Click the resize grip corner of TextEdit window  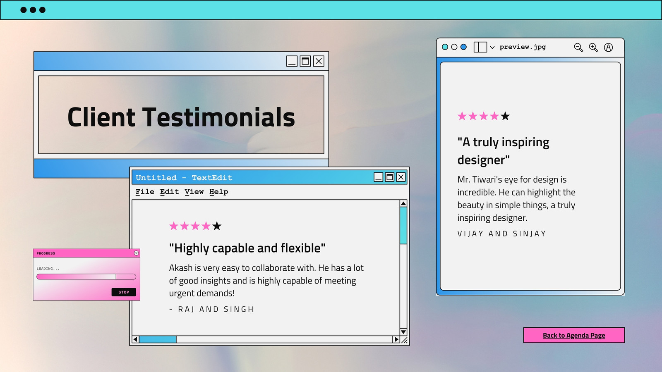[404, 340]
